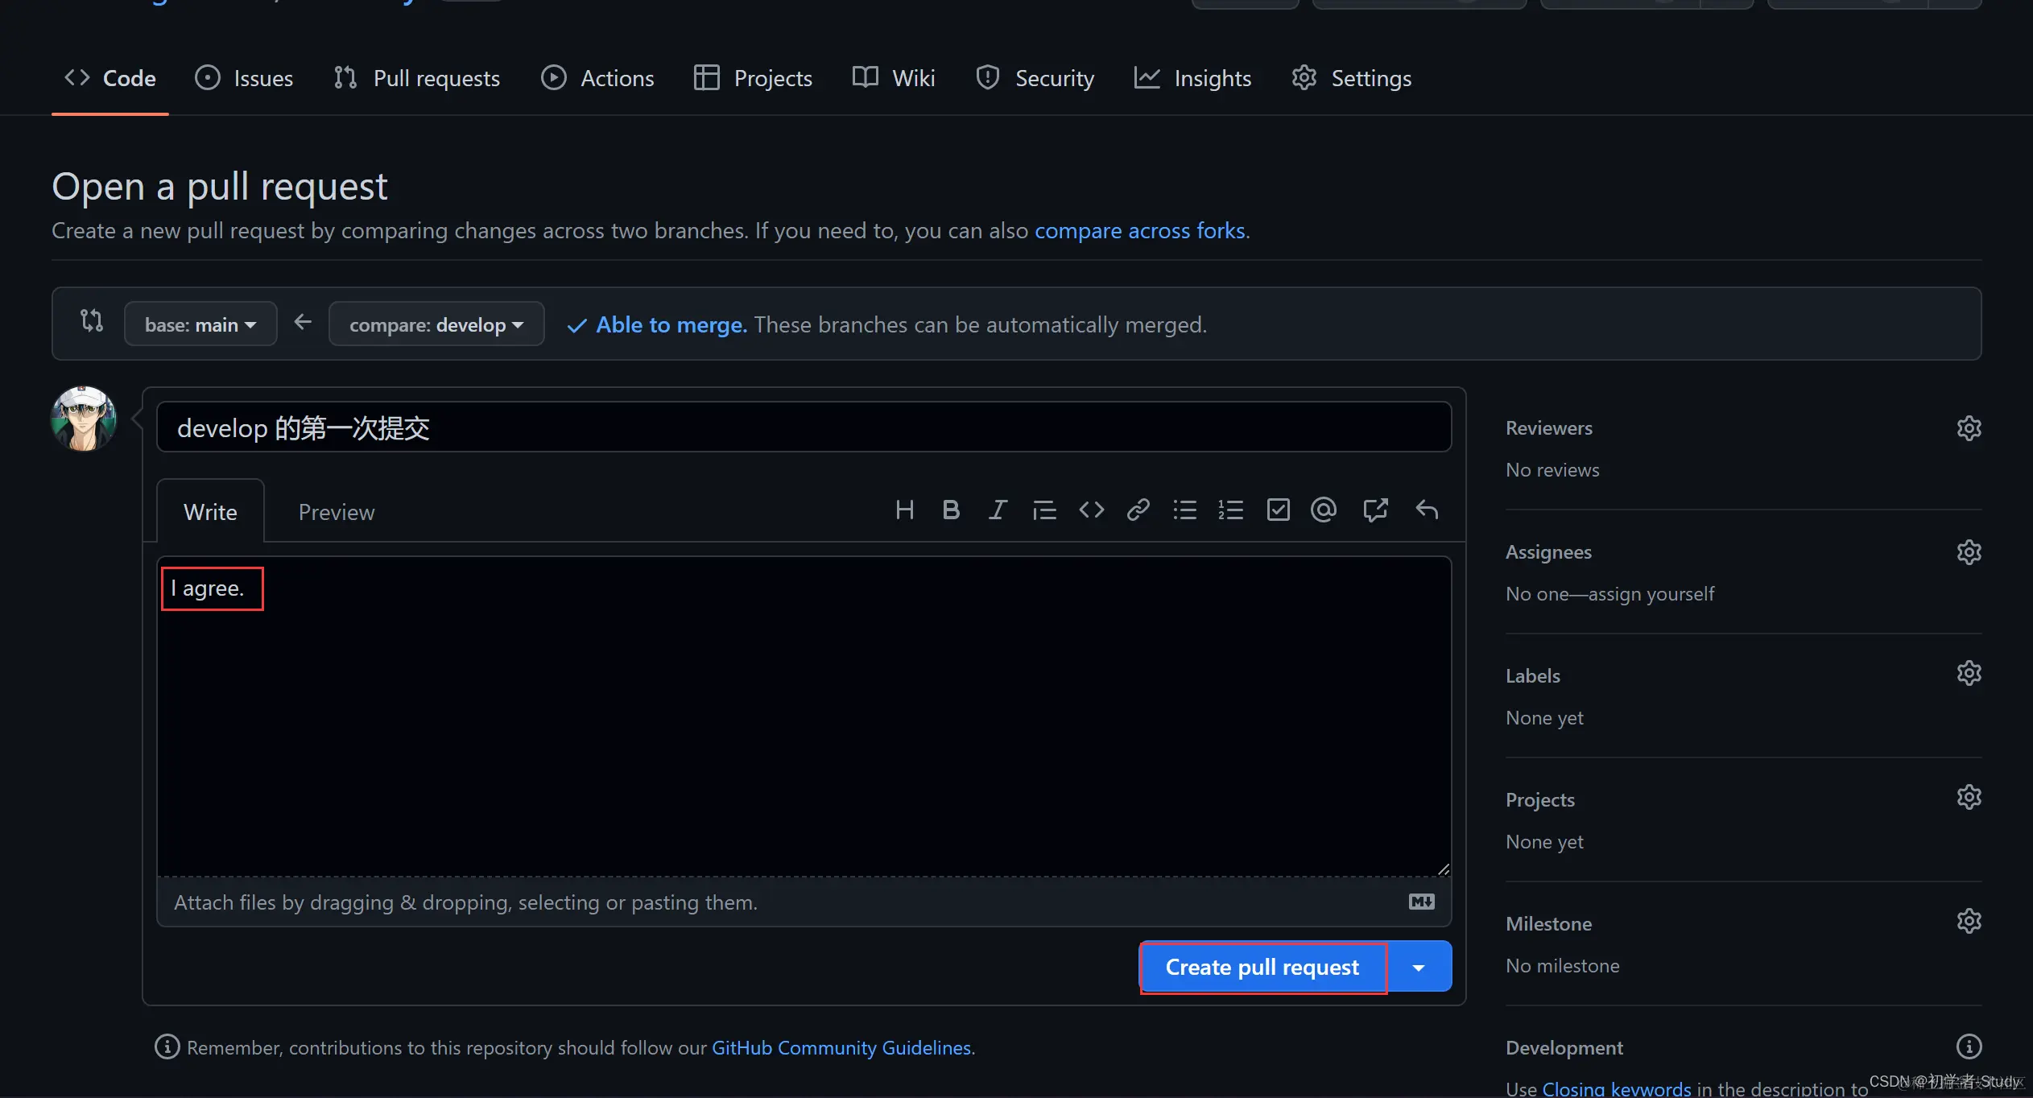Click the heading formatting icon
The width and height of the screenshot is (2033, 1098).
pyautogui.click(x=904, y=510)
